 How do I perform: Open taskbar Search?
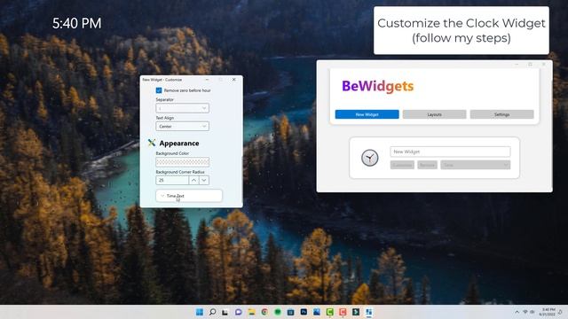(x=213, y=312)
